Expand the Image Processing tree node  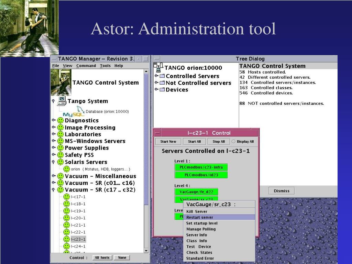point(53,127)
